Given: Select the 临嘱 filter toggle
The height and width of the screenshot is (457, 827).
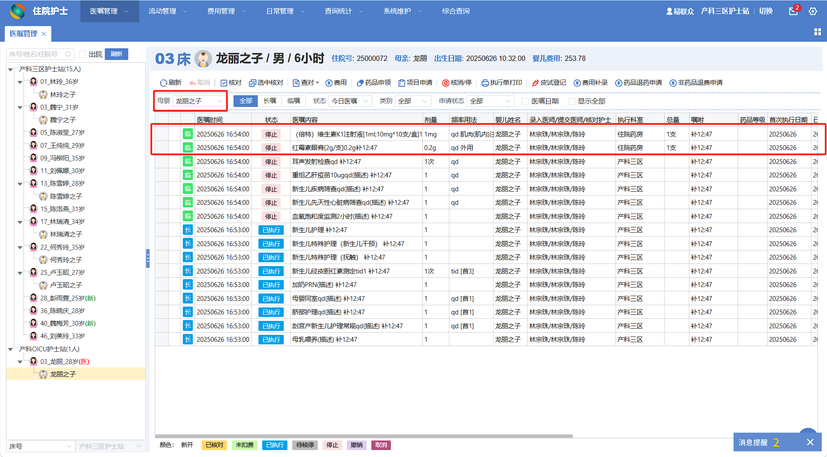Looking at the screenshot, I should [x=294, y=101].
